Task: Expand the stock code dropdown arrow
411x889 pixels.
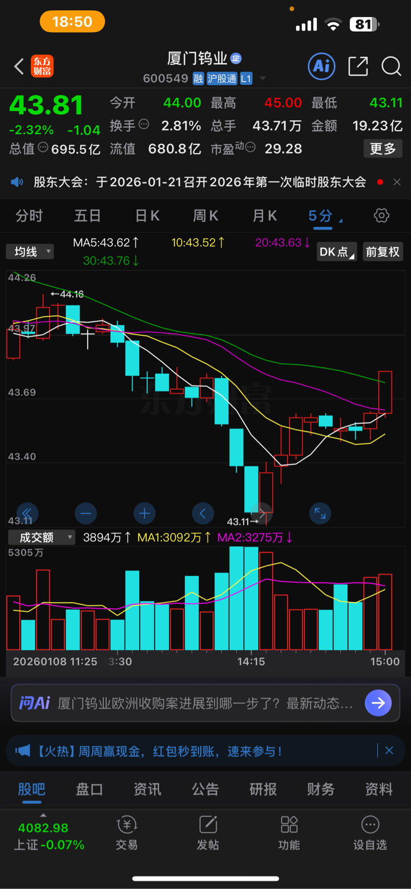Action: (263, 79)
